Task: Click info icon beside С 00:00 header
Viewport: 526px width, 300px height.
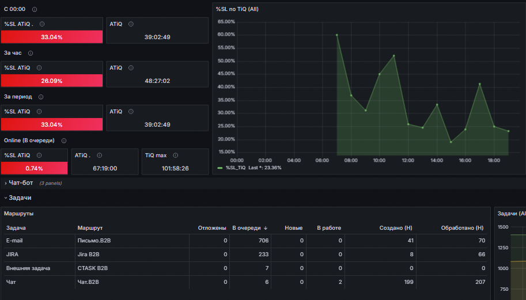Action: (35, 9)
